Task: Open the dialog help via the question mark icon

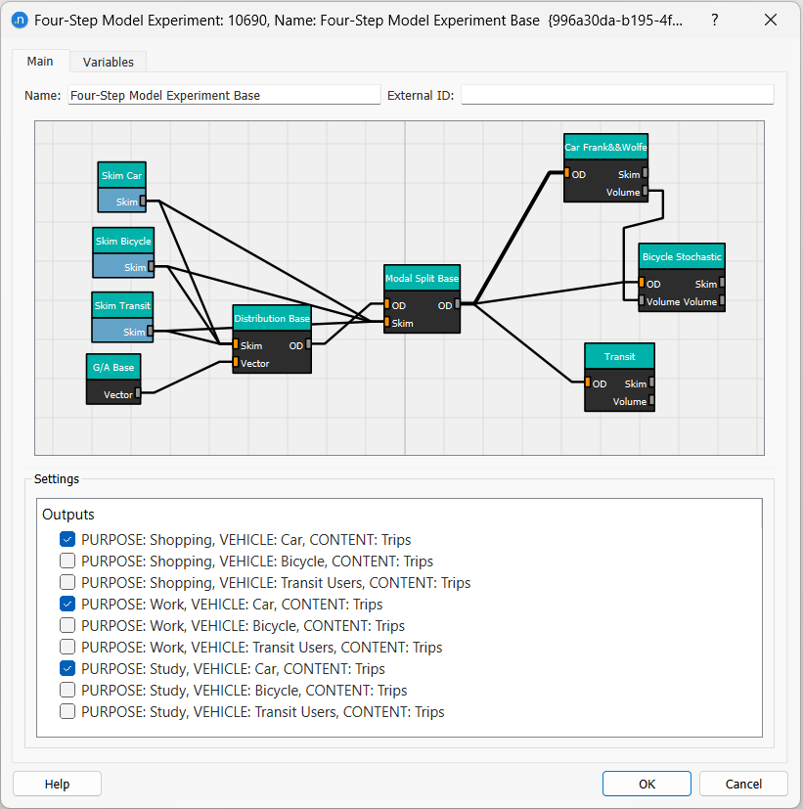Action: point(714,20)
